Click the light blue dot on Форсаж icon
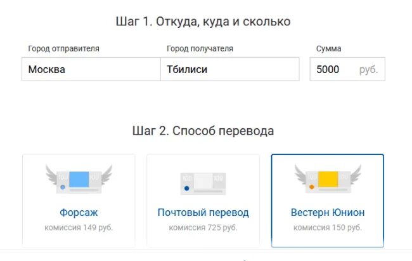The width and height of the screenshot is (412, 261). 63,187
